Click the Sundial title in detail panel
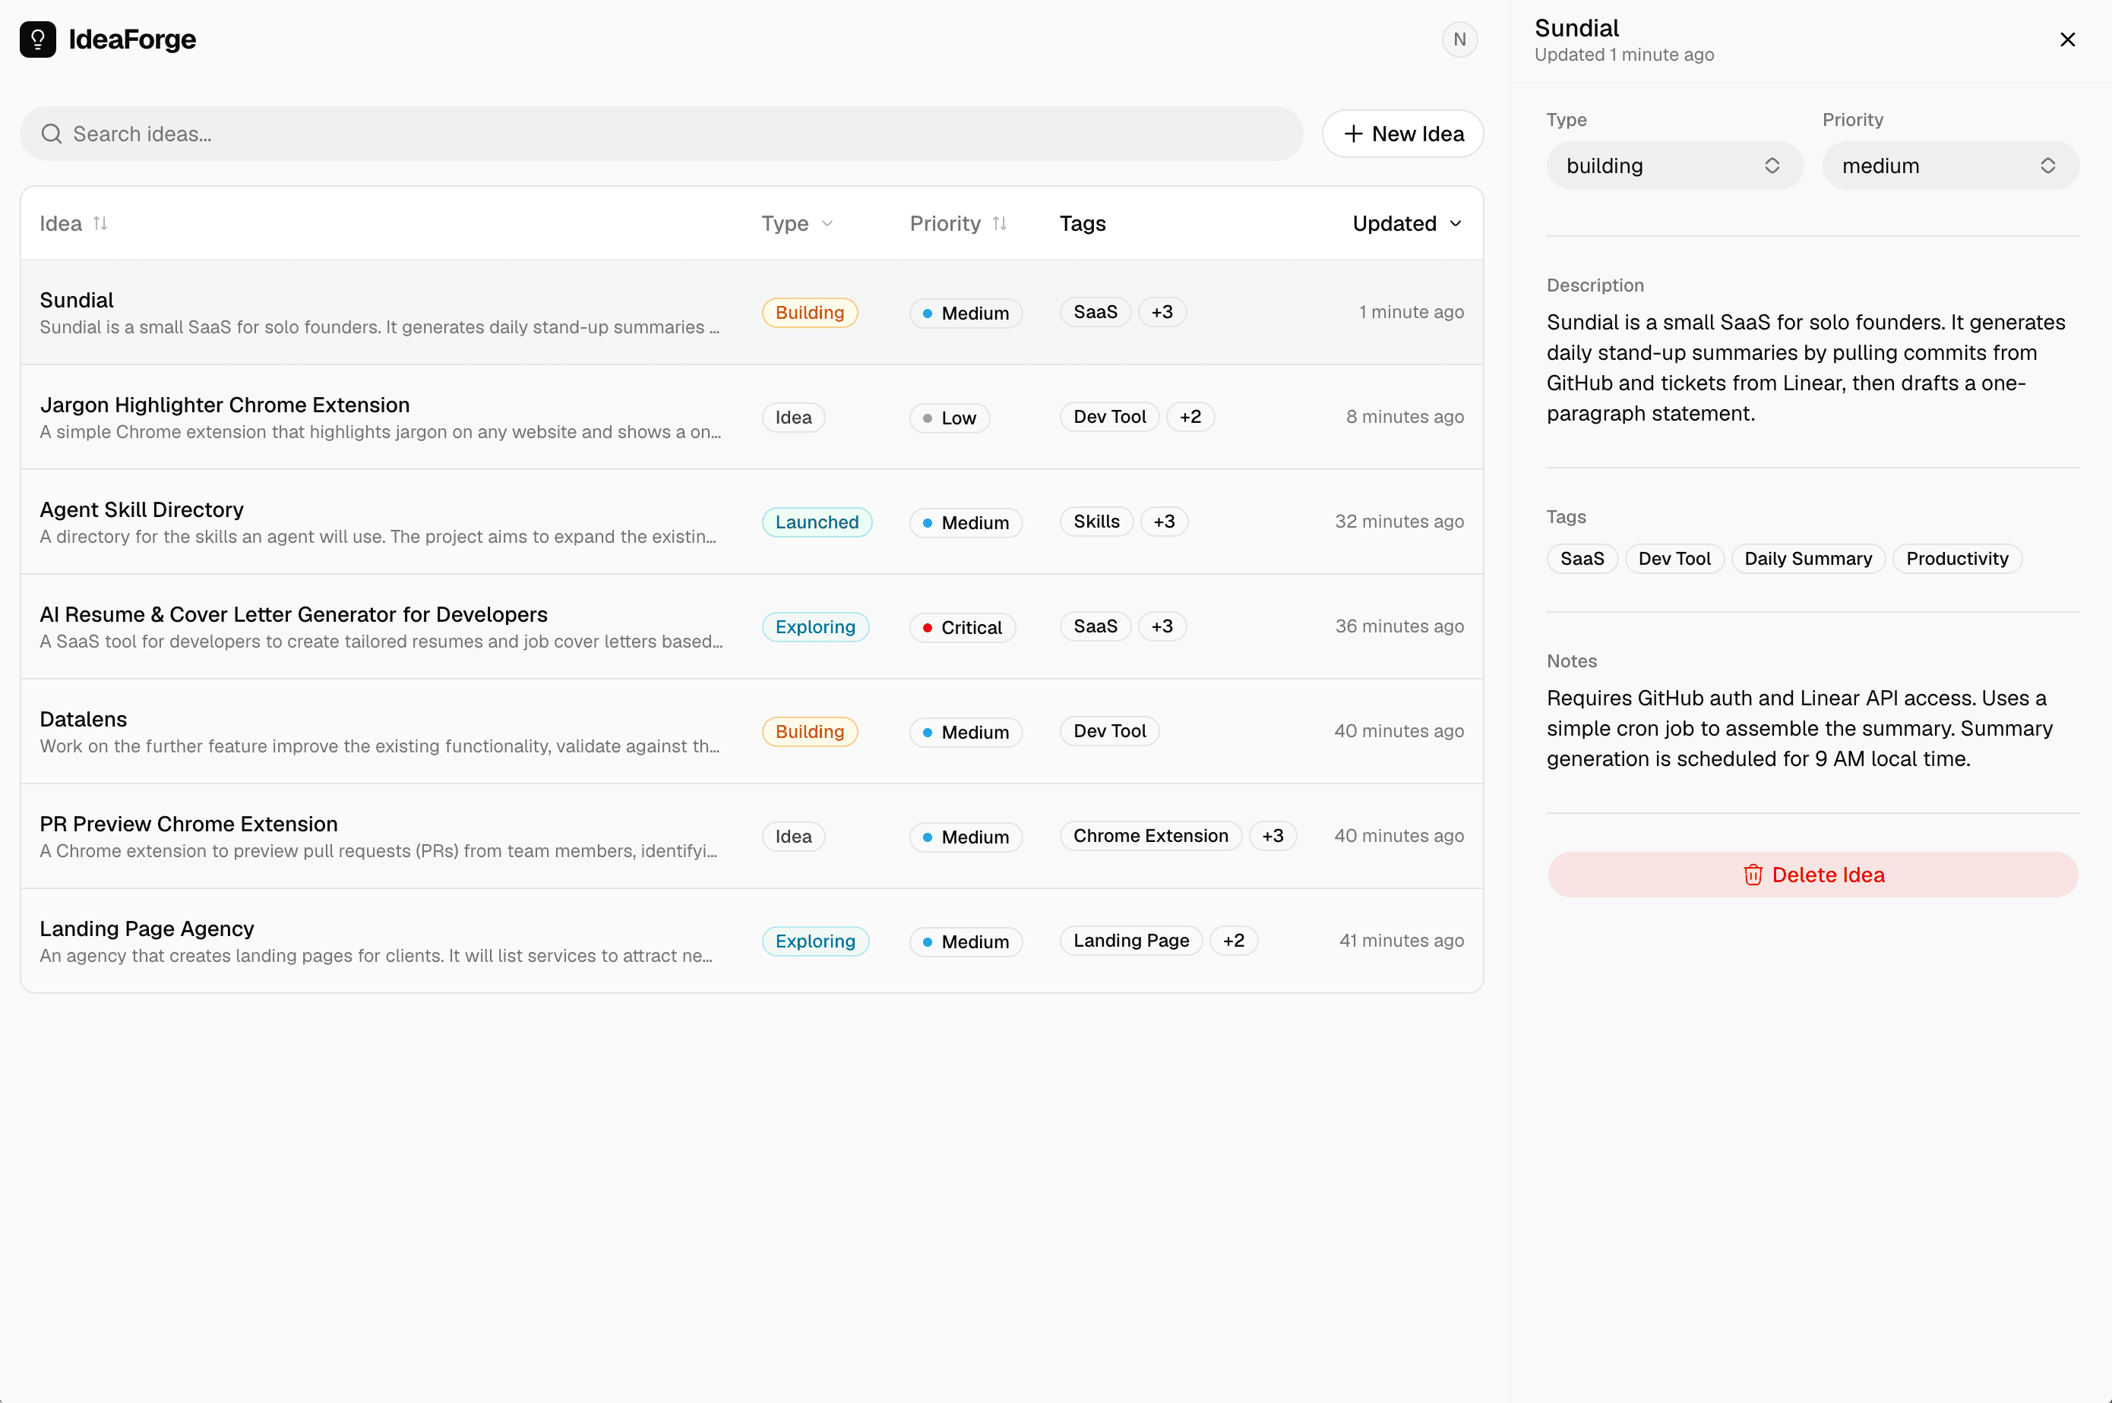The height and width of the screenshot is (1403, 2112). [1576, 28]
